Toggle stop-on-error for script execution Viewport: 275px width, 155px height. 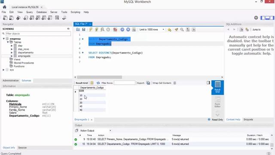coord(115,30)
